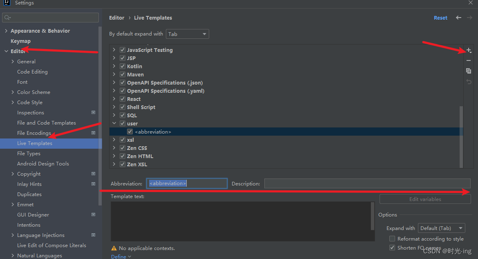The width and height of the screenshot is (478, 259).
Task: Select Code Editing in settings tree
Action: [x=32, y=71]
